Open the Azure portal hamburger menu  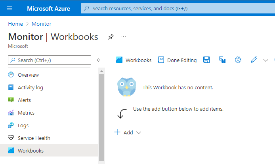[10, 8]
